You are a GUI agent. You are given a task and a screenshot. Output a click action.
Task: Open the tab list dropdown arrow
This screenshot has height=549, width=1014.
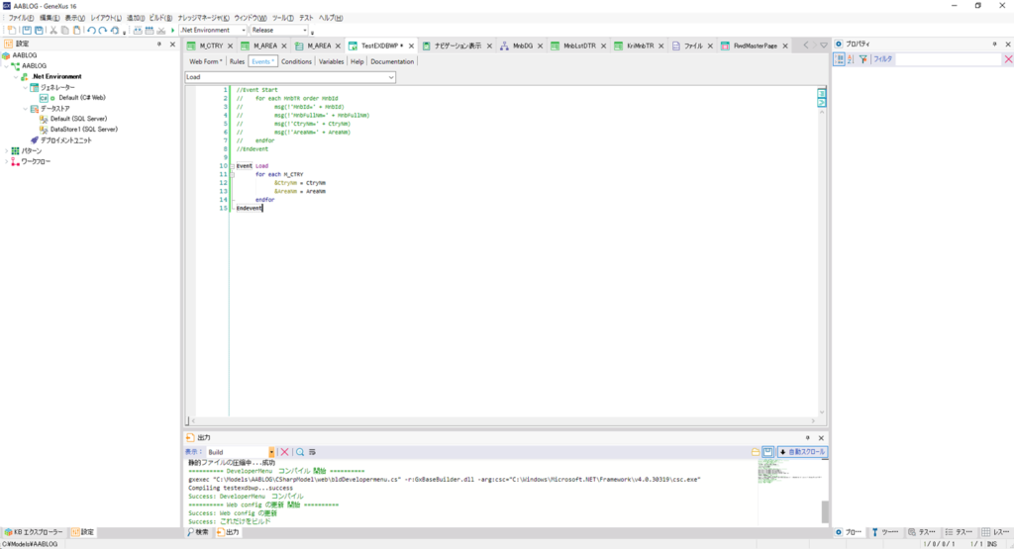pyautogui.click(x=823, y=46)
